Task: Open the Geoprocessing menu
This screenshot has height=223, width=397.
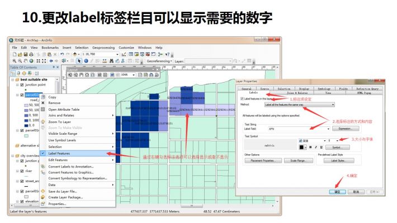Action: click(103, 48)
